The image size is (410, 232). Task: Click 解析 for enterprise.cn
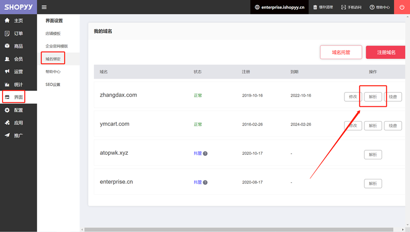373,183
